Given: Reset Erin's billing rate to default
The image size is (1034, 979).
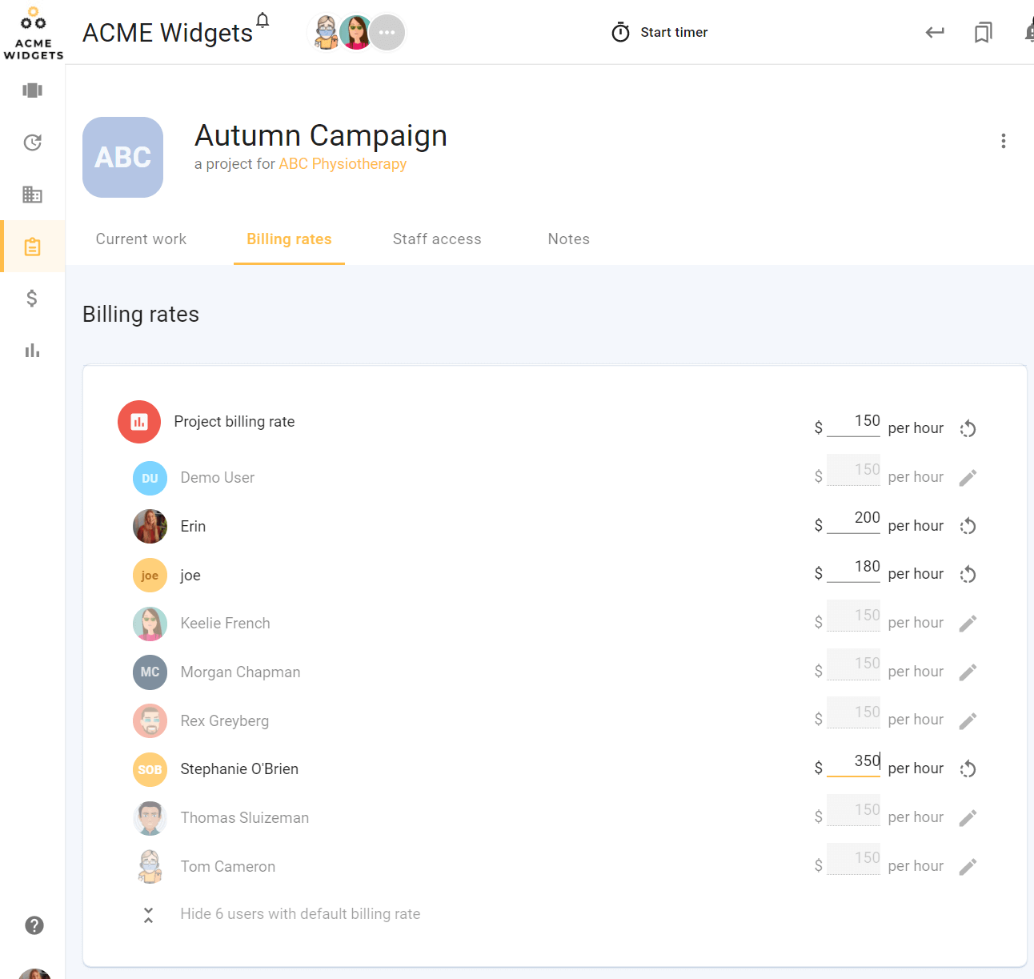Looking at the screenshot, I should (x=968, y=526).
